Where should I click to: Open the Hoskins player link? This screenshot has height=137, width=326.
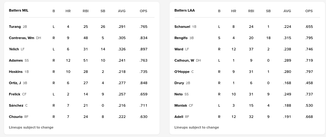pos(16,72)
